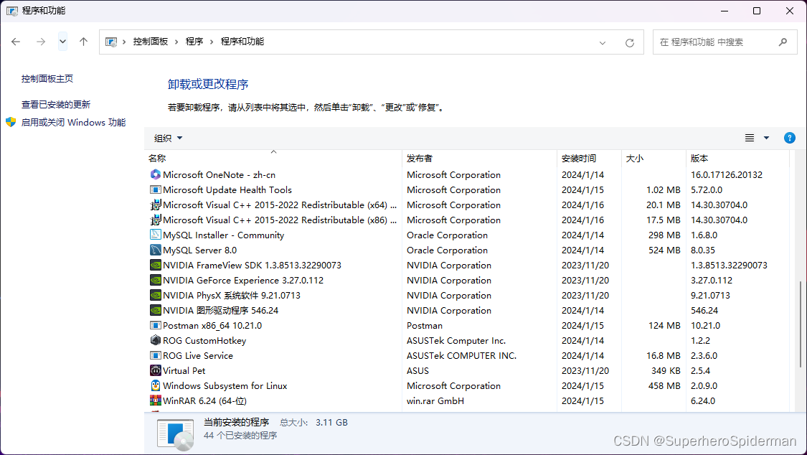Screen dimensions: 807x455
Task: Expand chevron after 程序 in breadcrumb
Action: [x=212, y=42]
